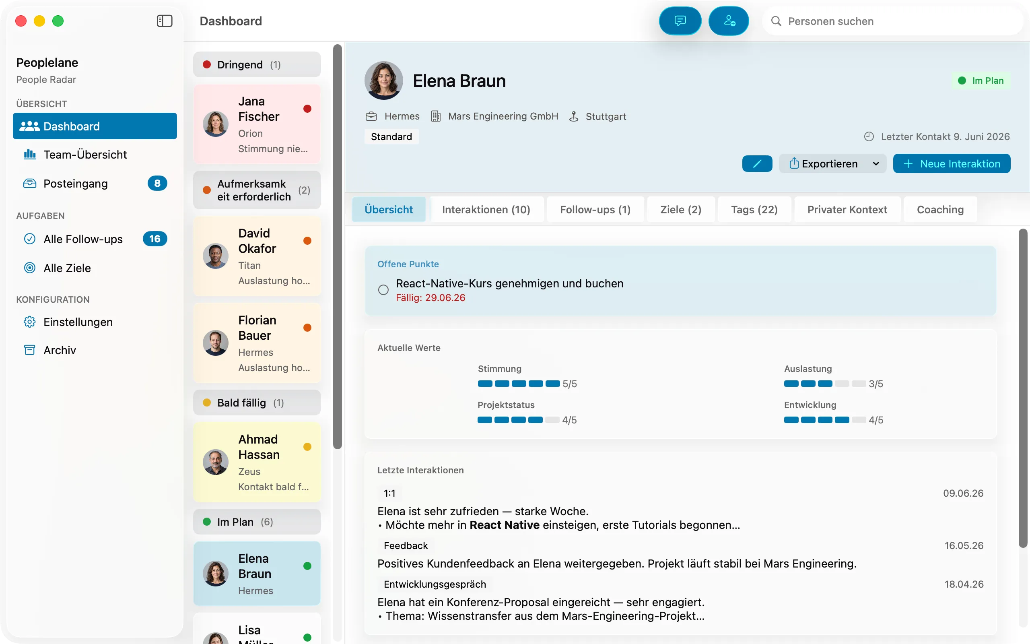Select Ahmad Hassan person card
Image resolution: width=1030 pixels, height=644 pixels.
[257, 462]
